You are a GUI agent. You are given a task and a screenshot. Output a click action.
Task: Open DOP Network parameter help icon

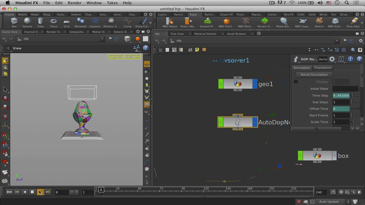[359, 59]
